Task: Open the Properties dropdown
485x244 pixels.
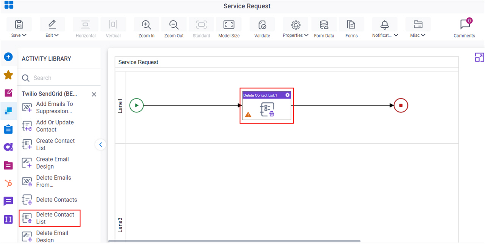Action: coord(296,28)
